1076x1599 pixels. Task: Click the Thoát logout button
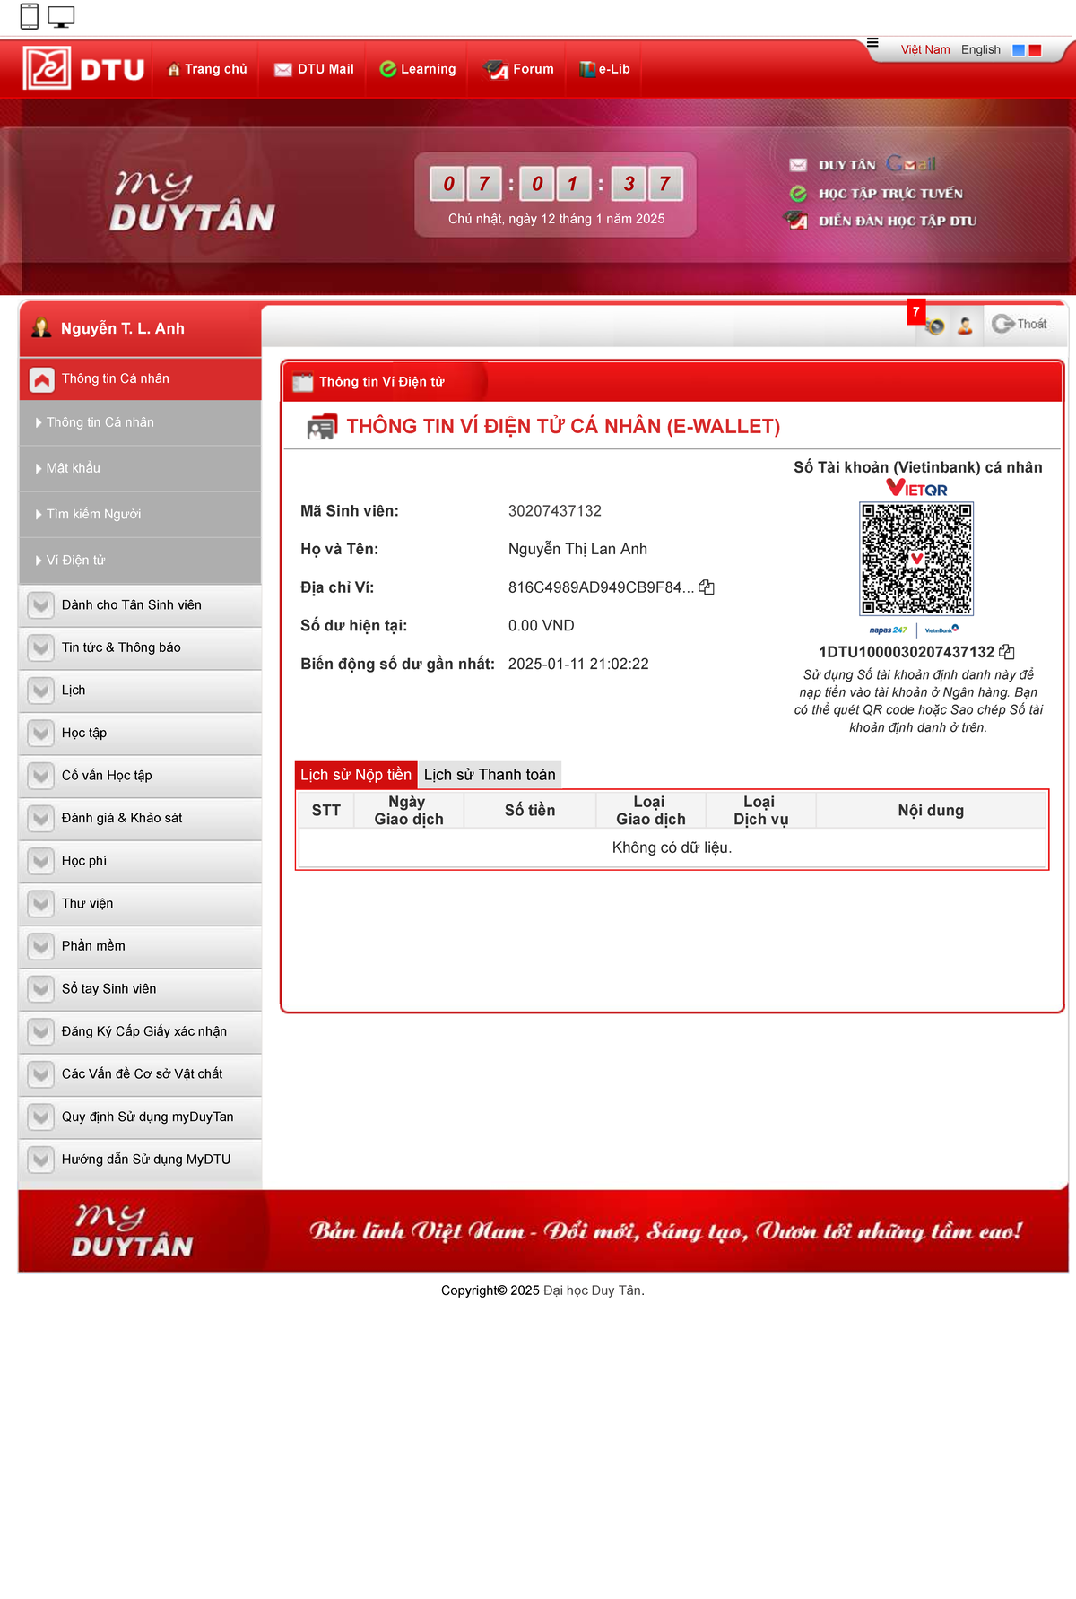pyautogui.click(x=1020, y=325)
